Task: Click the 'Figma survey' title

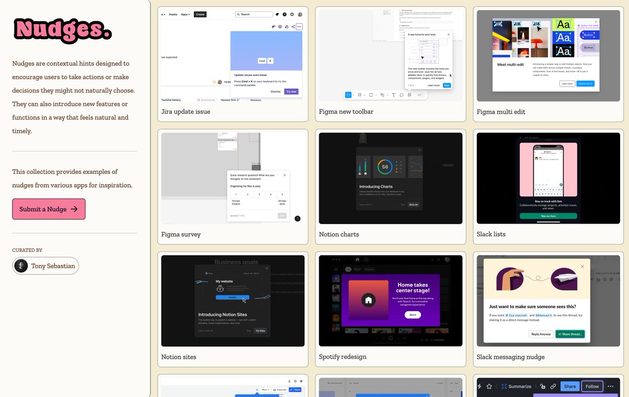Action: (x=181, y=234)
